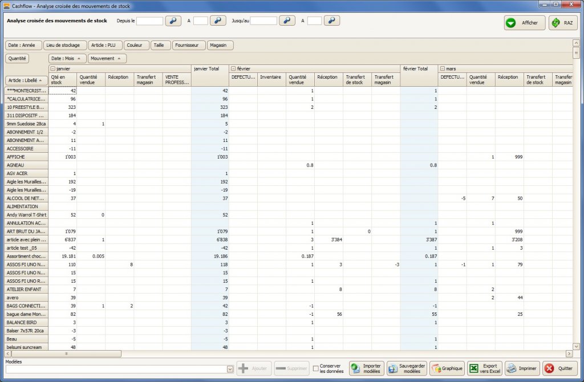584x382 pixels.
Task: Click Sauvegarder modèles
Action: point(406,368)
